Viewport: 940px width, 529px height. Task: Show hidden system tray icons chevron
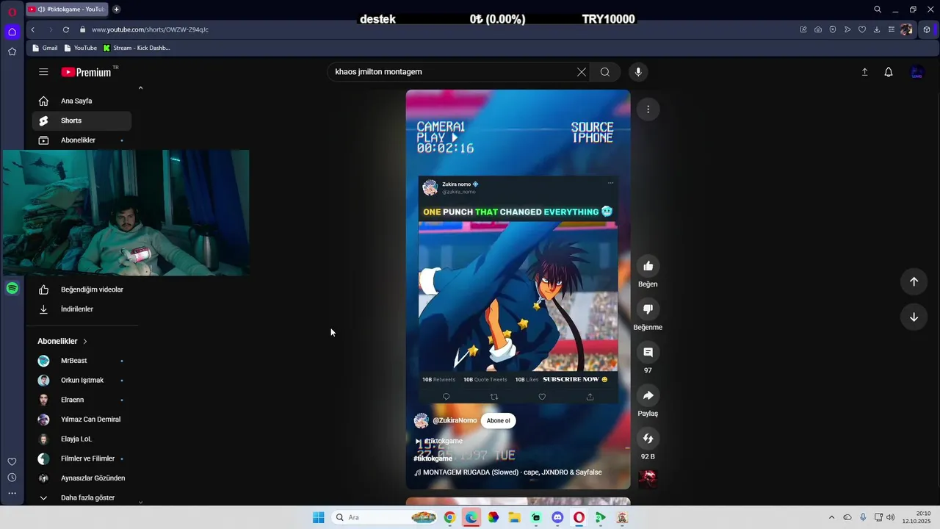(x=831, y=517)
